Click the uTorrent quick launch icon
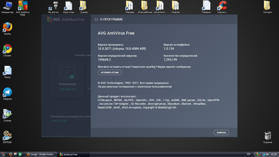This screenshot has height=157, width=279. click(20, 154)
